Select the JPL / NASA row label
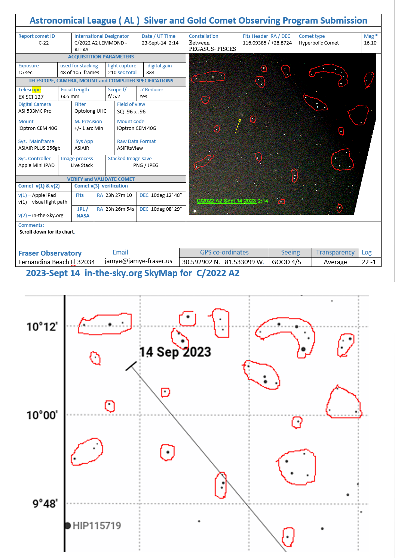 (83, 213)
